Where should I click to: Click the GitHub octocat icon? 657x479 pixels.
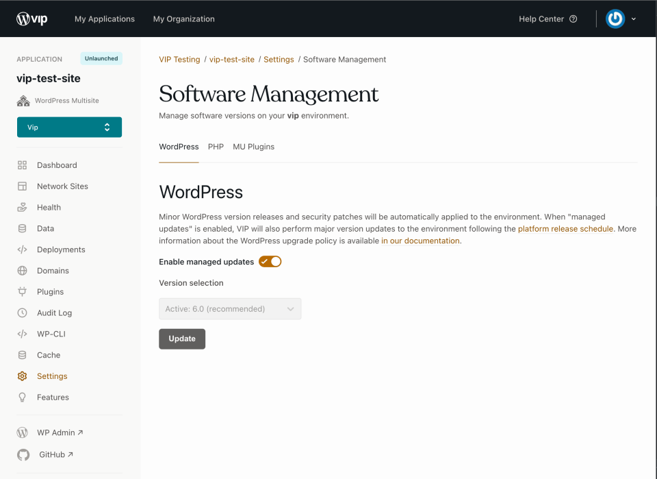point(23,454)
